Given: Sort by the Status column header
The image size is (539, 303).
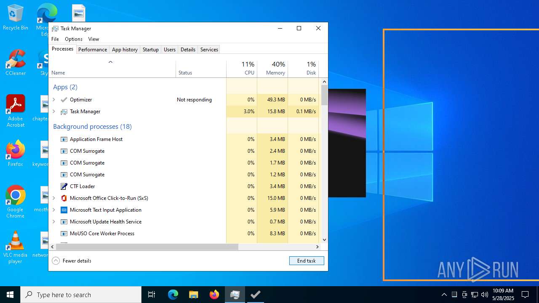Looking at the screenshot, I should tap(201, 69).
